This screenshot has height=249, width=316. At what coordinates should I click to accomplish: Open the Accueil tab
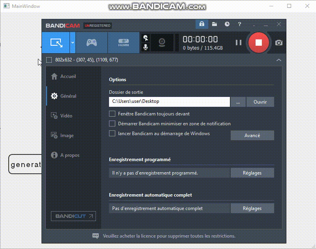73,76
